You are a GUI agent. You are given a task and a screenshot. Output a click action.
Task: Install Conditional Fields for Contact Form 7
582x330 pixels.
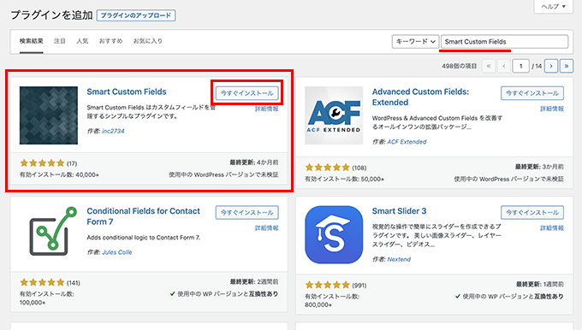tap(246, 213)
